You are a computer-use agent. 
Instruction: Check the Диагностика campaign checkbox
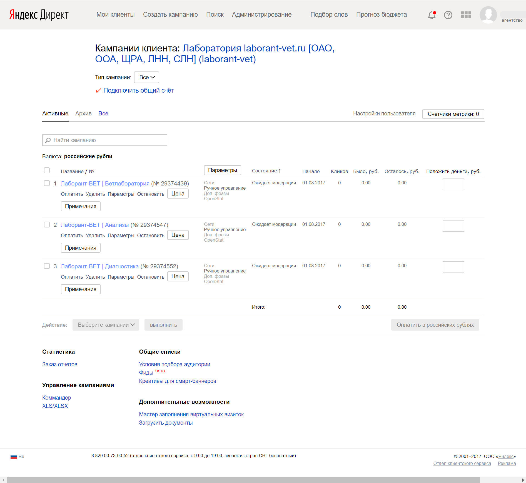[x=47, y=266]
